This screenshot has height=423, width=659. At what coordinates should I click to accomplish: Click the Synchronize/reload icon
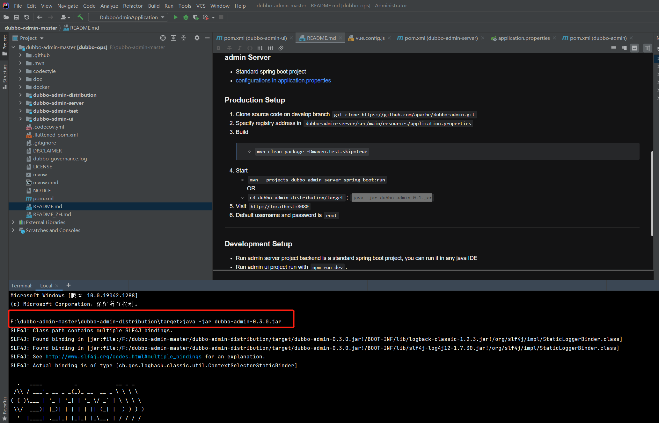tap(27, 17)
